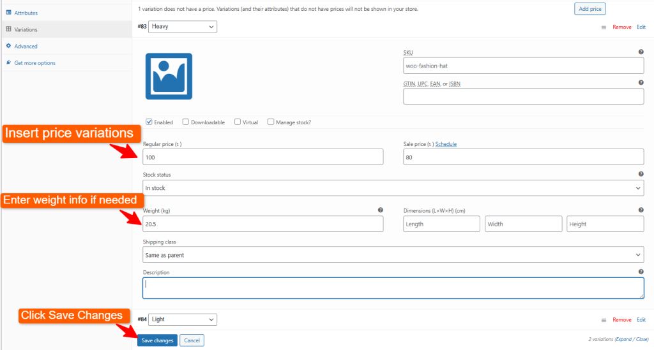
Task: Click the Stock status help icon
Action: coord(641,174)
